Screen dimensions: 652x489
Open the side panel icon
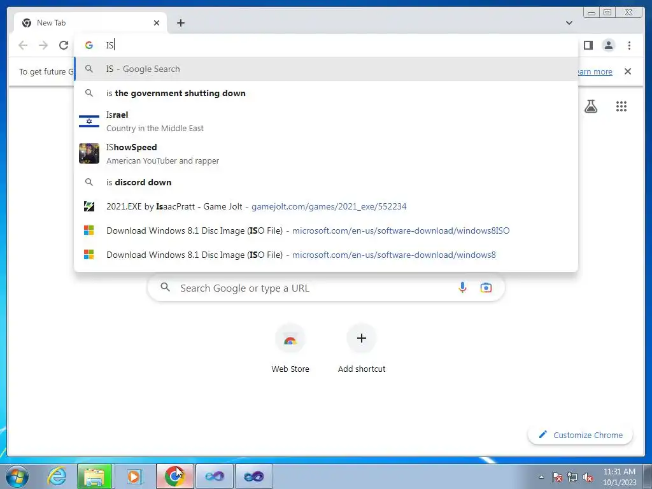[588, 45]
